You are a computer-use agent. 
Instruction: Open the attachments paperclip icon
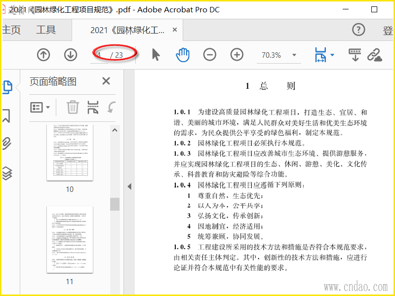click(x=6, y=144)
